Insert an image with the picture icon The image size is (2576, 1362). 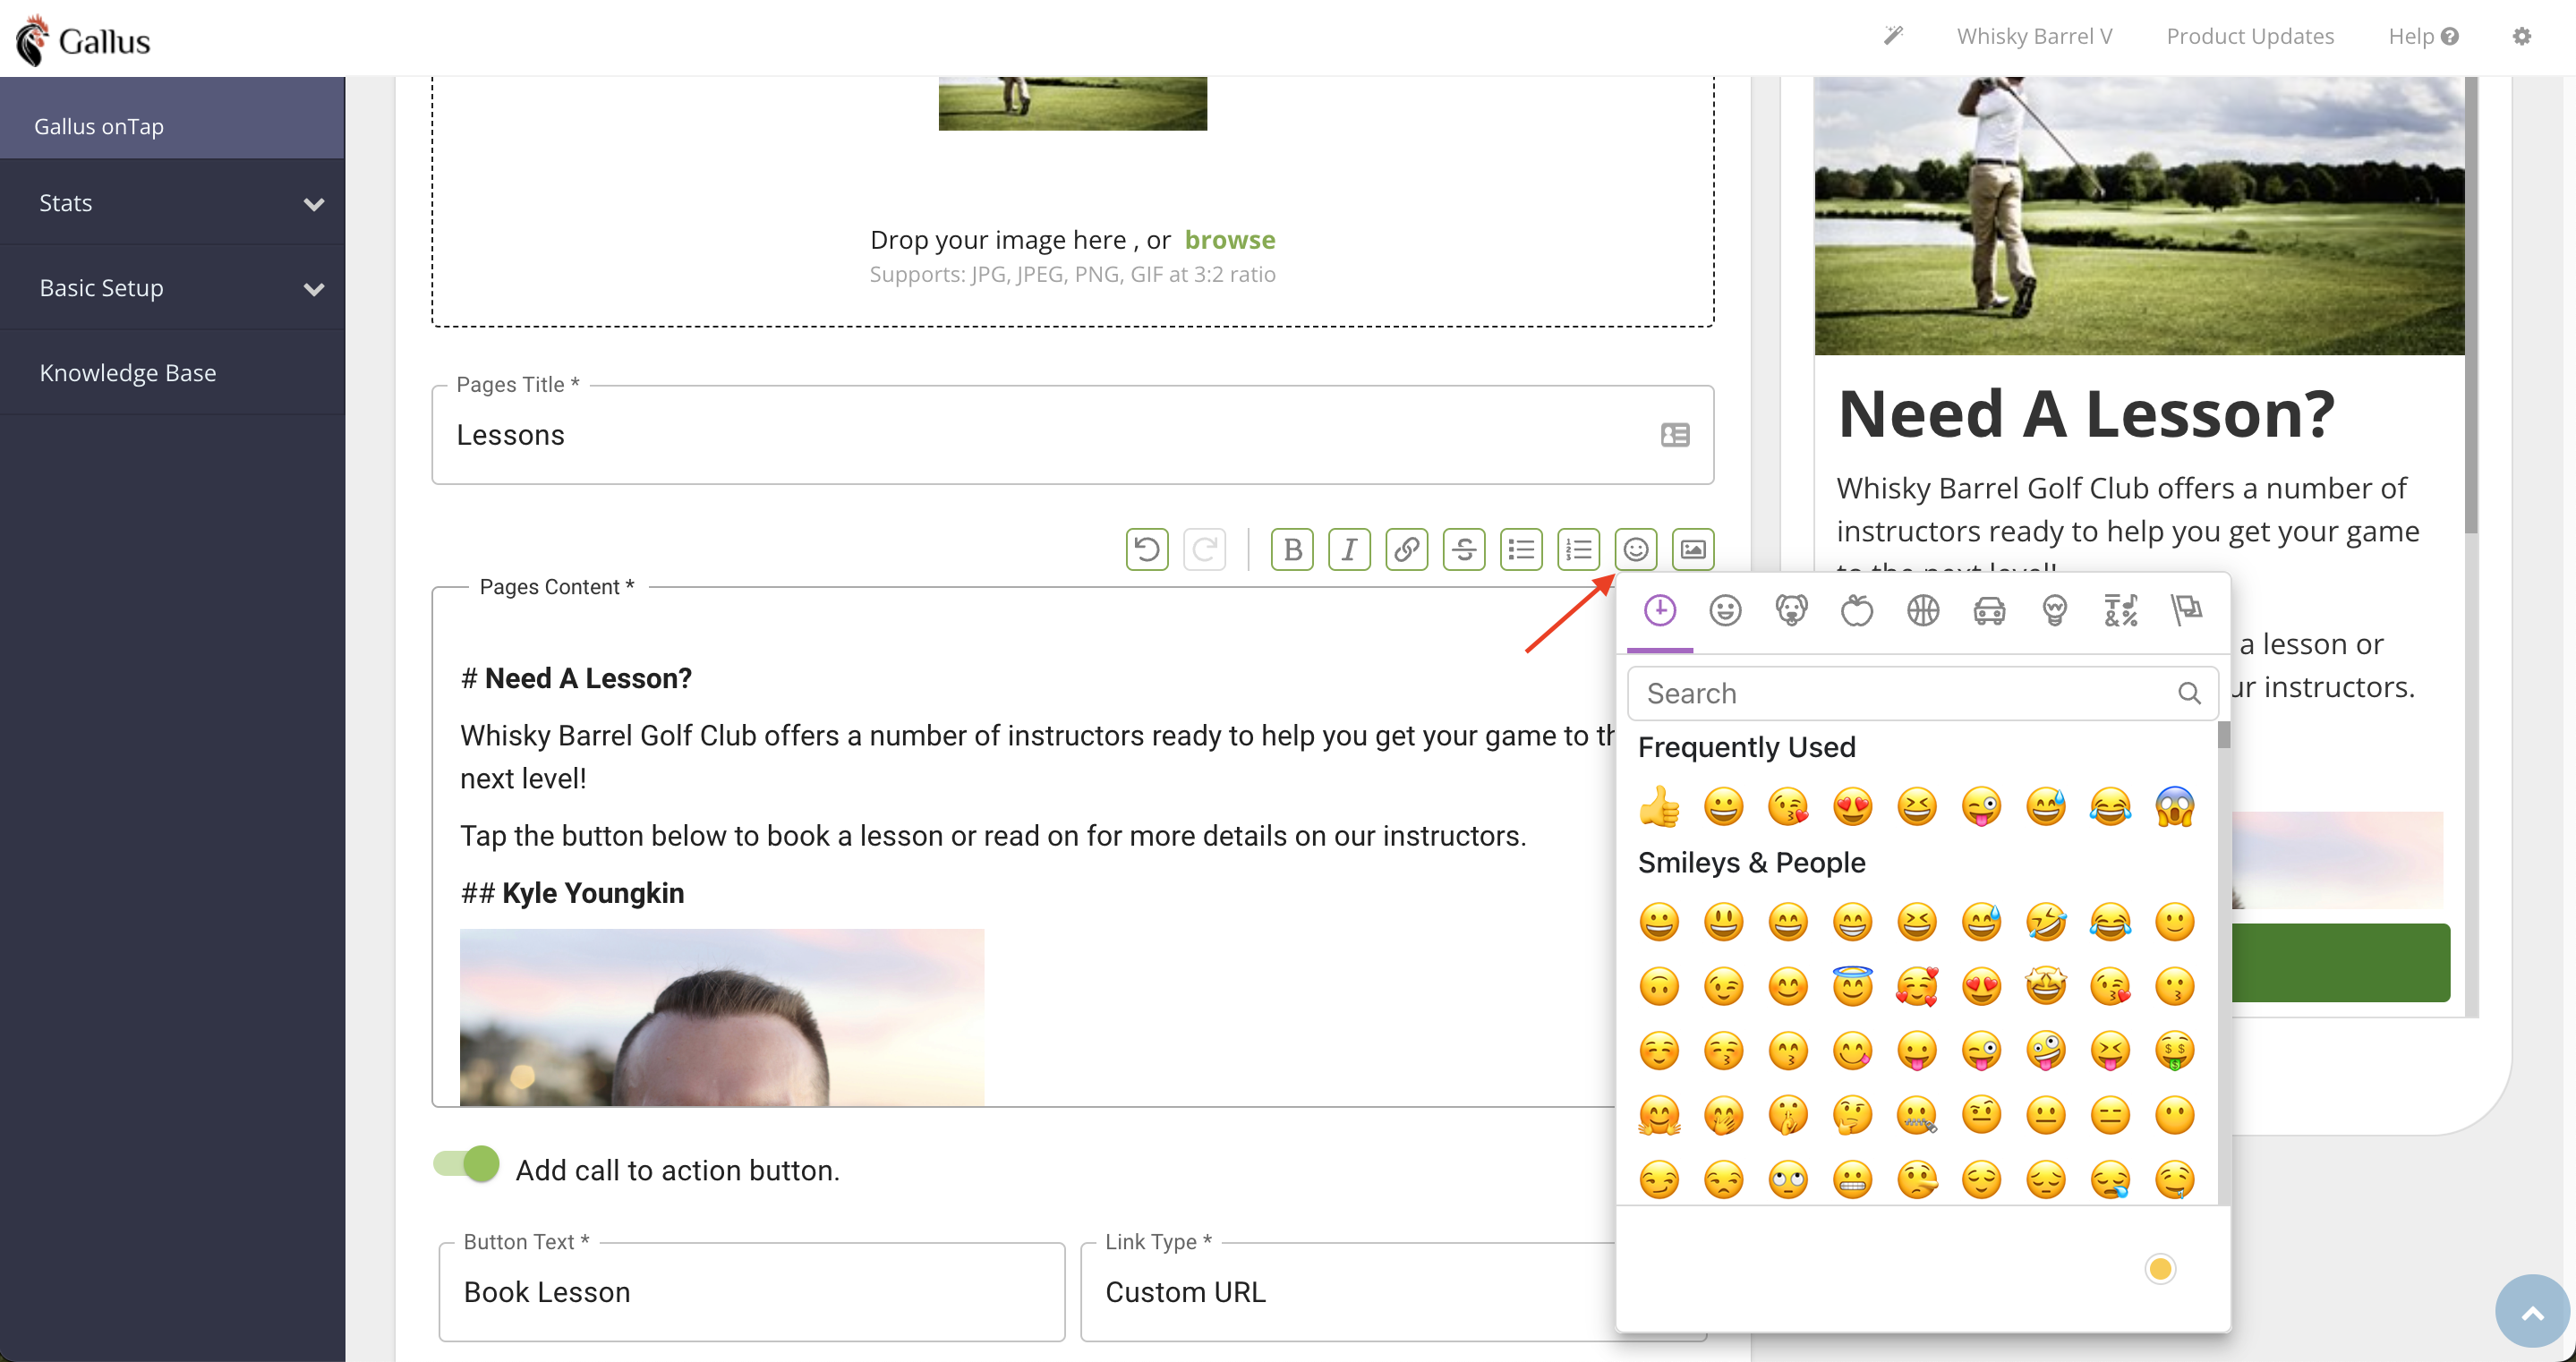coord(1693,549)
